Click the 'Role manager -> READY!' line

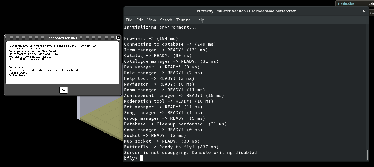(x=163, y=73)
